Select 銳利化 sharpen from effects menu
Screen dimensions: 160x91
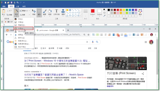click(24, 38)
